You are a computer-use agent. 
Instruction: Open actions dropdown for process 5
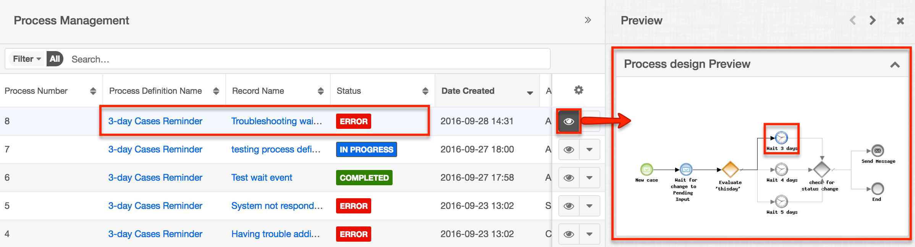590,206
